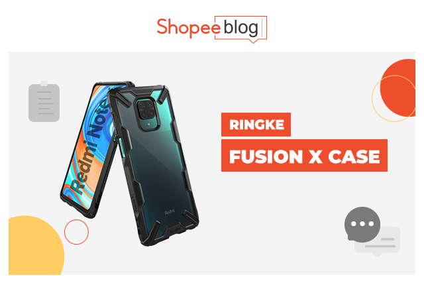This screenshot has width=424, height=283.
Task: Click the yellow outlined ring
Action: (394, 99)
